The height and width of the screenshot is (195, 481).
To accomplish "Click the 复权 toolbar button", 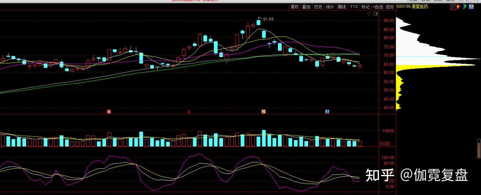I will click(295, 7).
